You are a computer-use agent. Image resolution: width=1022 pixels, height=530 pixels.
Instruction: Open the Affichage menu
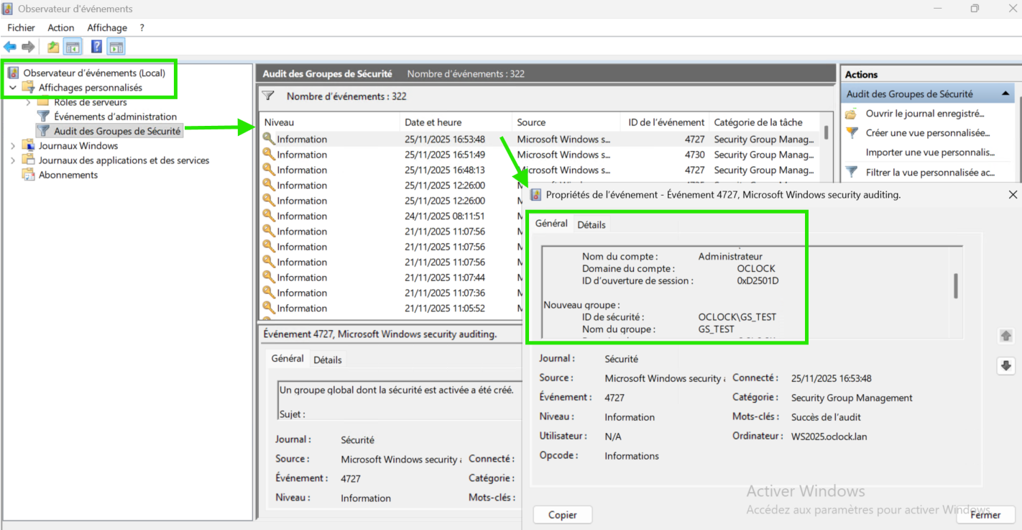pos(107,27)
